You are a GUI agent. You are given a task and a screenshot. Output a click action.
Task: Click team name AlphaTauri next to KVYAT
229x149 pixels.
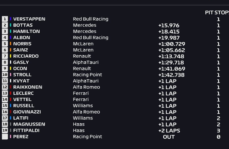[86, 81]
